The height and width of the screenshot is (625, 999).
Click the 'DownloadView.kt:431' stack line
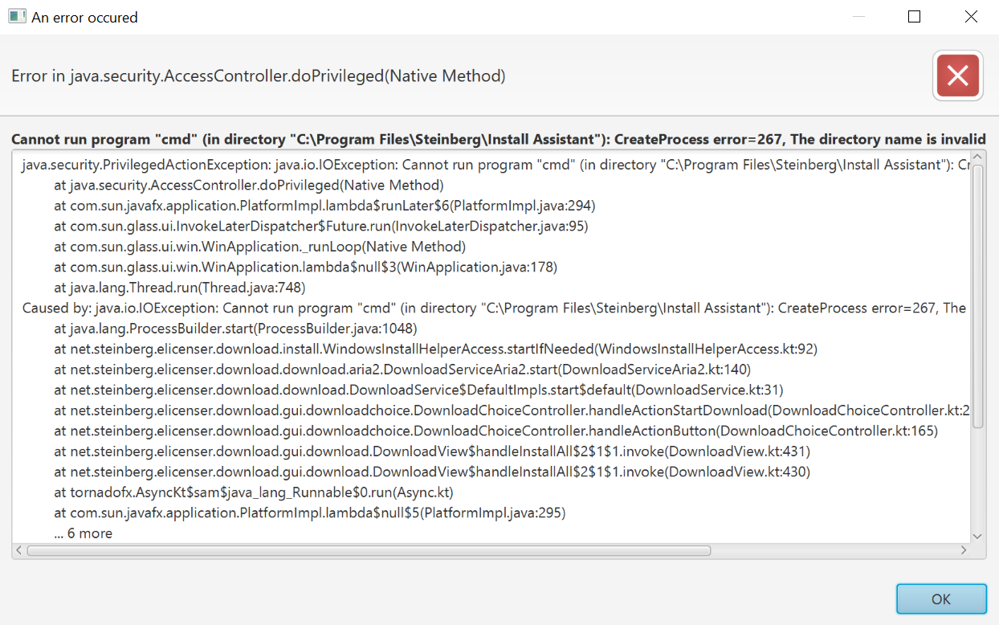(432, 451)
